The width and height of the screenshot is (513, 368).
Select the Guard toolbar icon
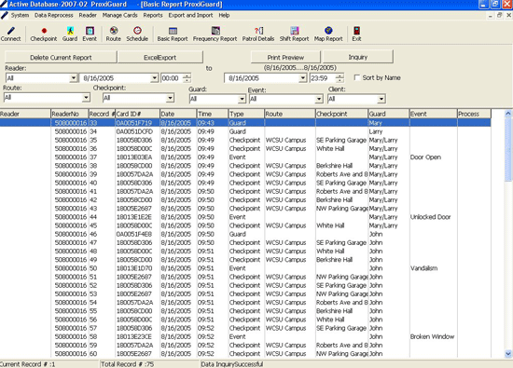(70, 34)
